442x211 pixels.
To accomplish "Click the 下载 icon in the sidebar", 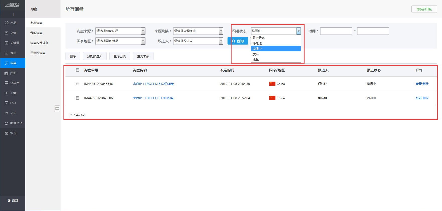I will pos(7,93).
